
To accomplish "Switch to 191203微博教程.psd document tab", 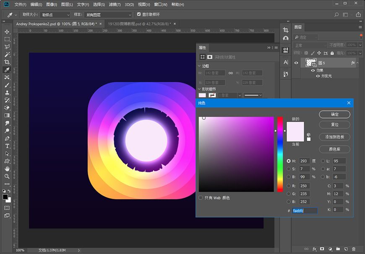I will pos(139,24).
